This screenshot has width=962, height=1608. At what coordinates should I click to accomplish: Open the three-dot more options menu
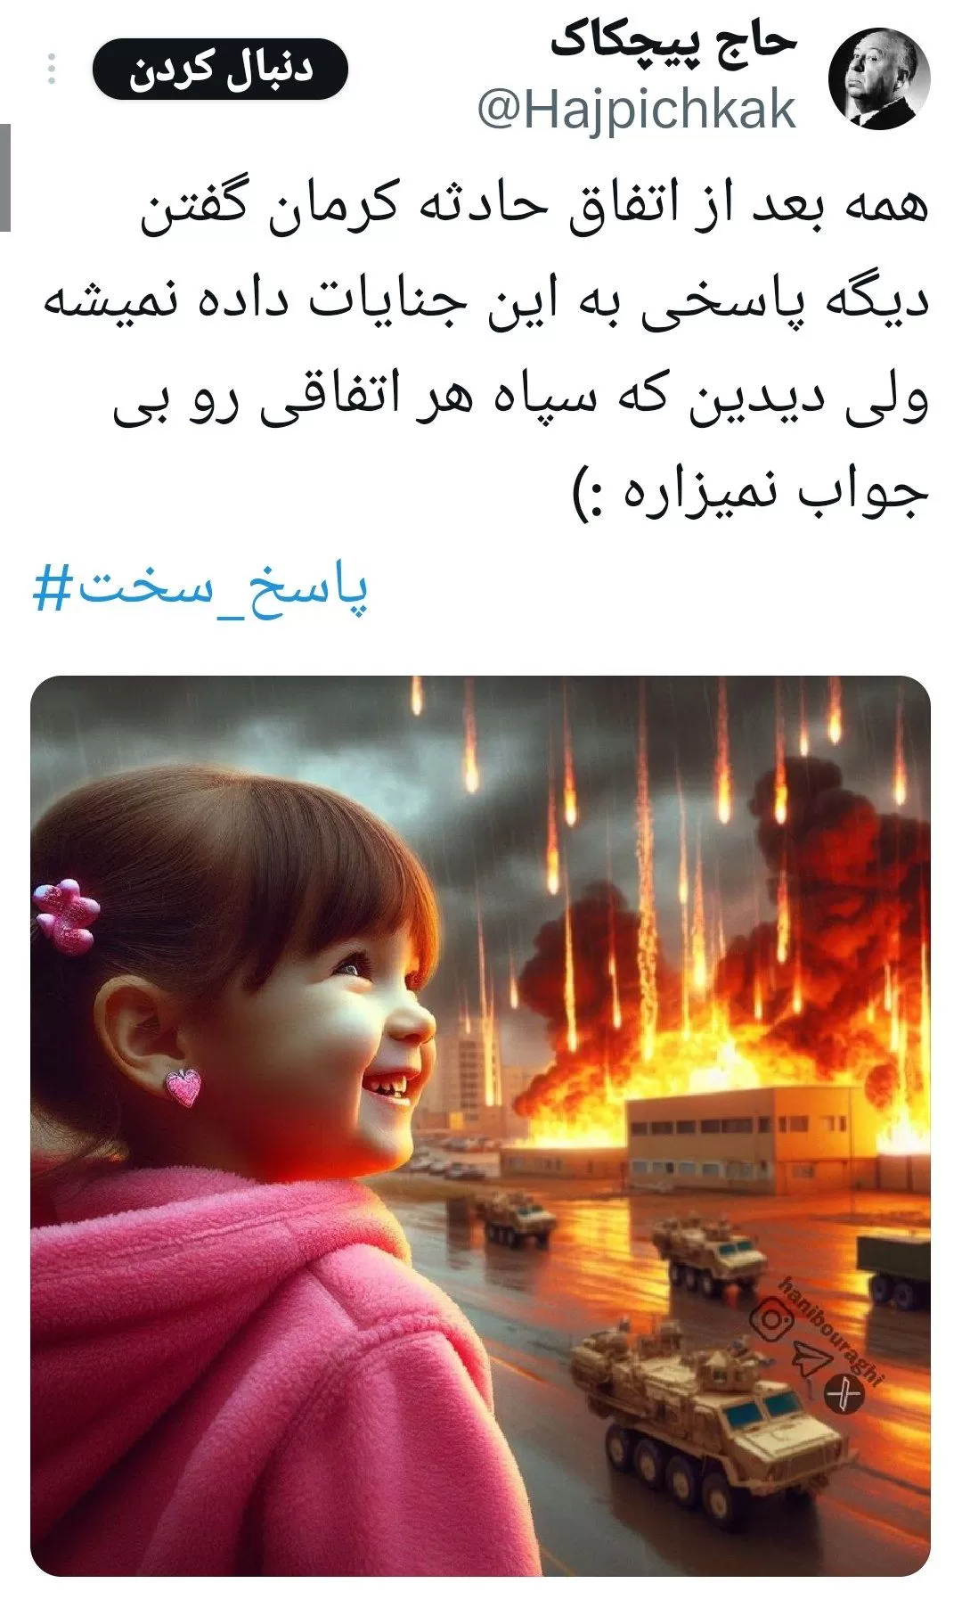(52, 70)
